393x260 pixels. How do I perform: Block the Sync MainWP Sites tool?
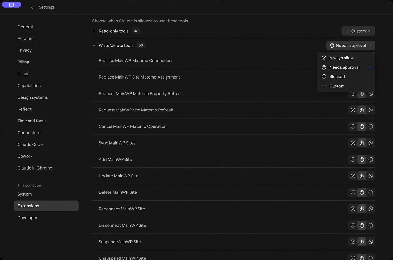(x=371, y=143)
